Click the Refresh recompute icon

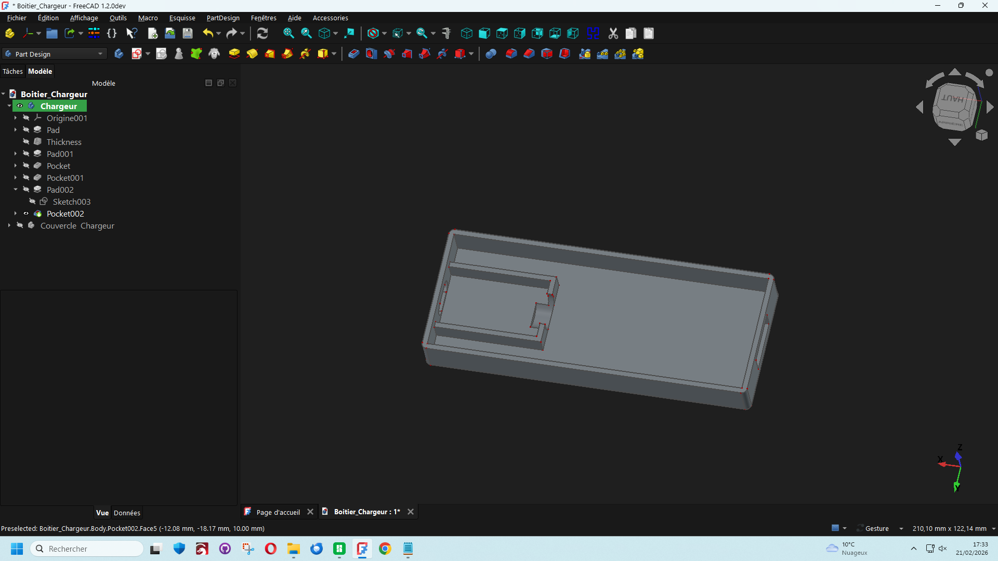point(262,33)
